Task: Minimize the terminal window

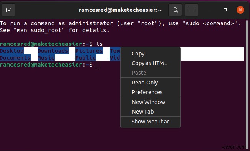Action: click(x=210, y=10)
